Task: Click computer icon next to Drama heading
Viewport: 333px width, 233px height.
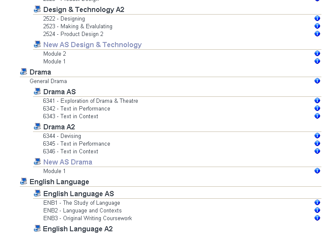Action: pos(24,72)
